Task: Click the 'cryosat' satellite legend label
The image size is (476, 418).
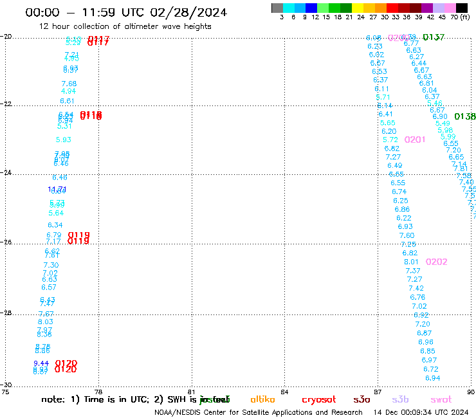Action: 319,400
